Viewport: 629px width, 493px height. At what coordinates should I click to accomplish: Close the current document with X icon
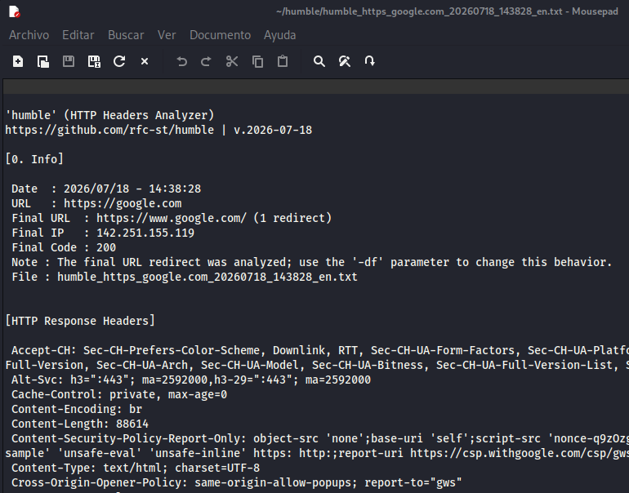click(145, 61)
